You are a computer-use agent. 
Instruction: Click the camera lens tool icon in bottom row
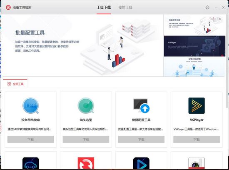pyautogui.click(x=197, y=163)
